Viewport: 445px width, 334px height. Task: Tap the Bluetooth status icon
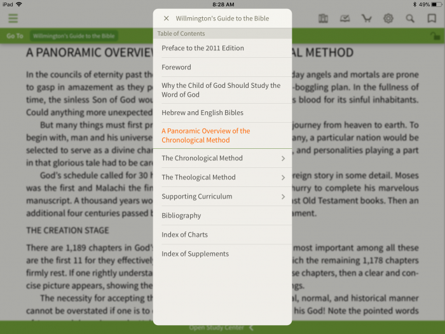(414, 4)
